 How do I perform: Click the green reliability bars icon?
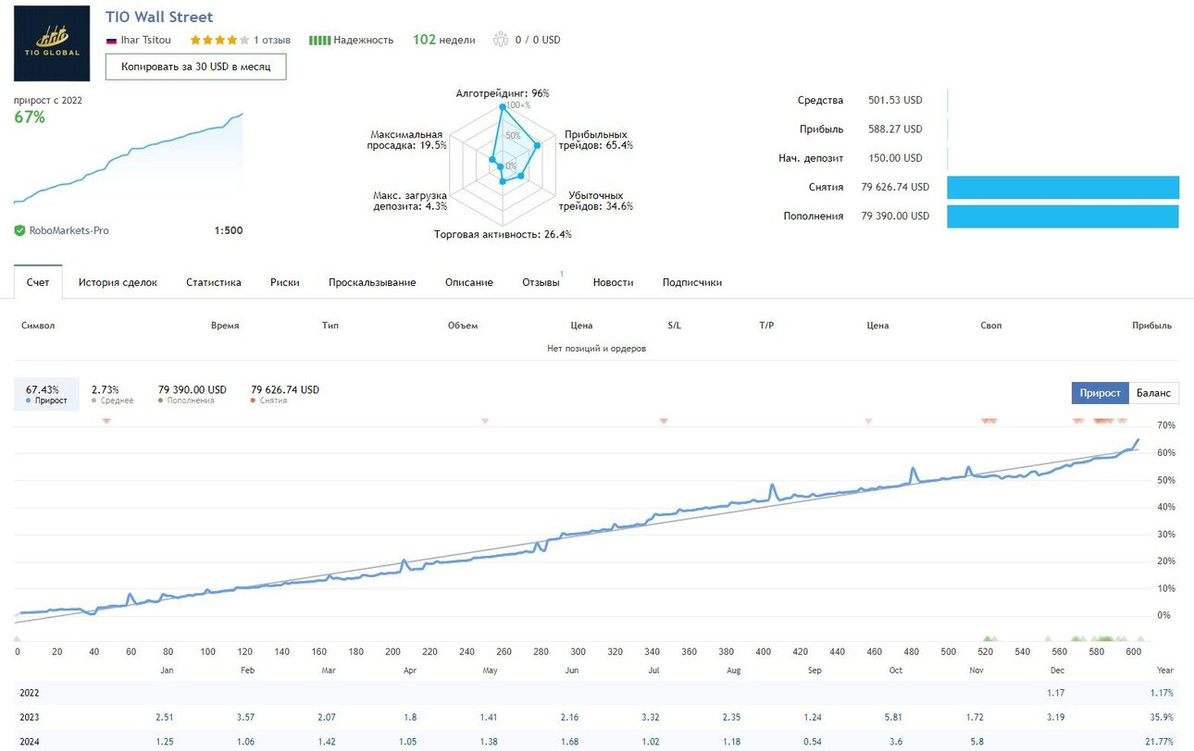click(x=319, y=40)
